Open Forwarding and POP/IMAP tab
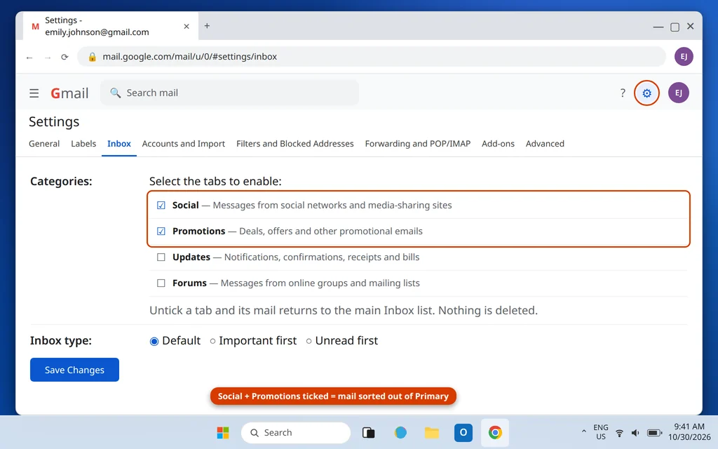This screenshot has width=718, height=449. 418,144
